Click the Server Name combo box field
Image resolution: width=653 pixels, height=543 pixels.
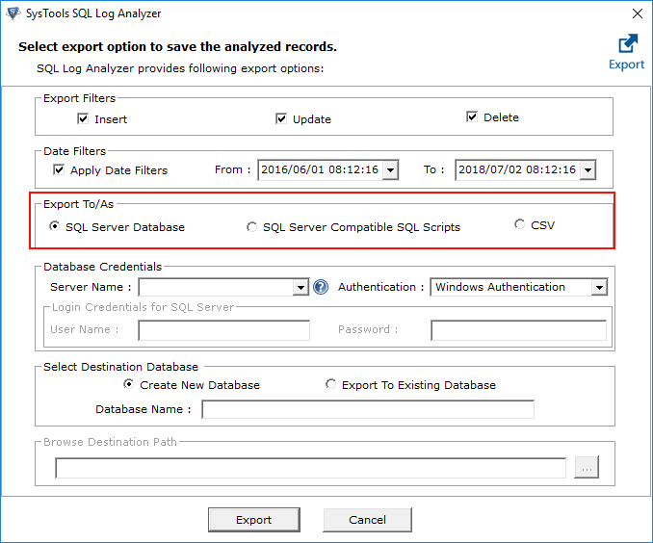pyautogui.click(x=223, y=287)
